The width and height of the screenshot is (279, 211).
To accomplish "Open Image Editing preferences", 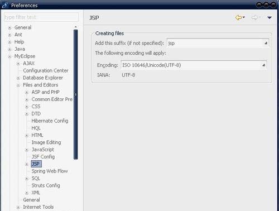I will click(x=46, y=142).
